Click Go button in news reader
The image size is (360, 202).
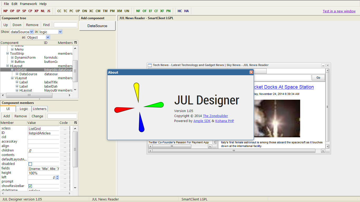[318, 78]
